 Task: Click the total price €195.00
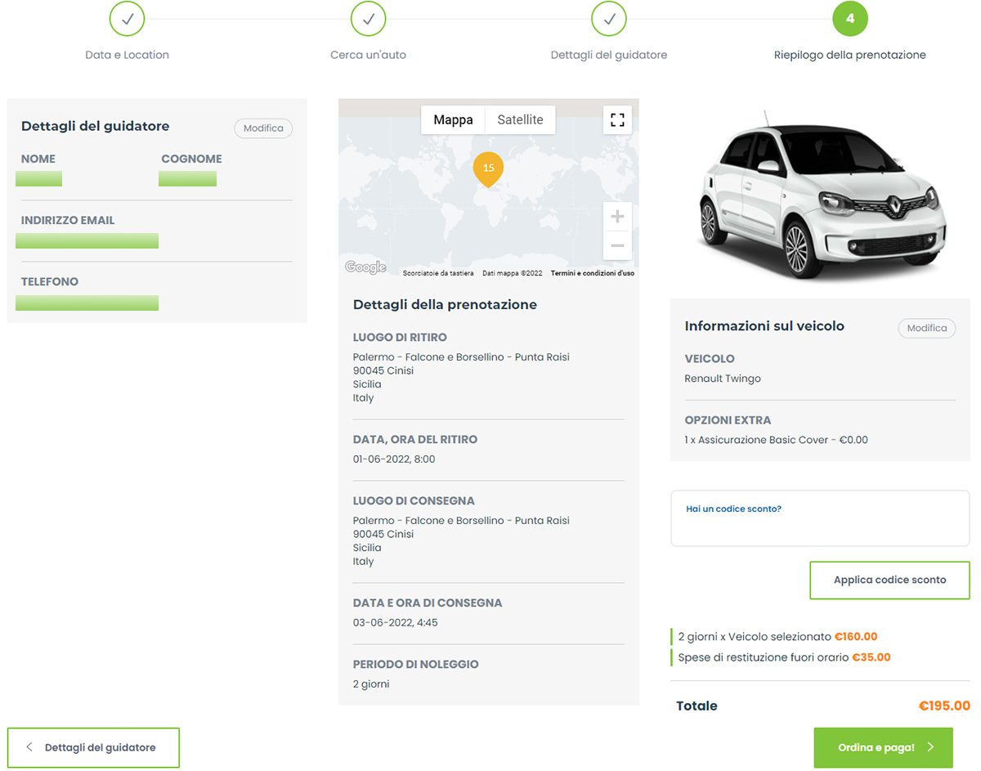coord(944,706)
